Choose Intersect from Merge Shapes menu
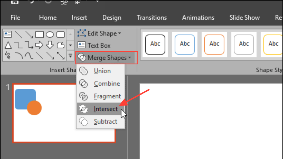This screenshot has height=159, width=283. point(106,109)
